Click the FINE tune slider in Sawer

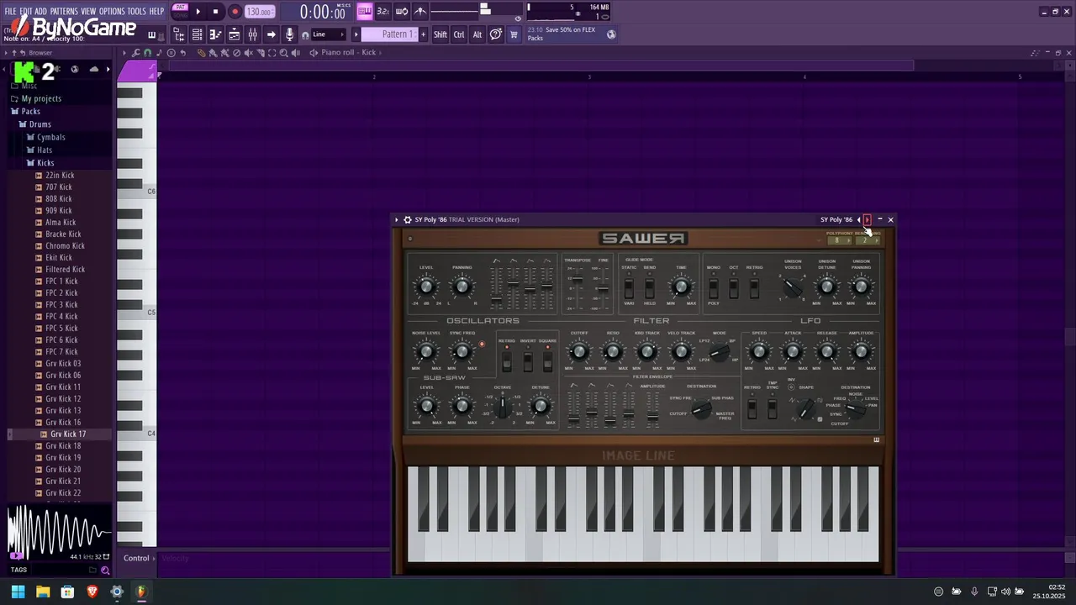tap(603, 288)
